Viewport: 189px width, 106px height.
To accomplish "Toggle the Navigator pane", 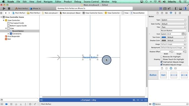I will 176,9.
